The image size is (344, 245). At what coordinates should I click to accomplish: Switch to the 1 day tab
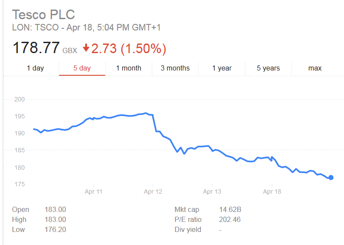coord(35,68)
